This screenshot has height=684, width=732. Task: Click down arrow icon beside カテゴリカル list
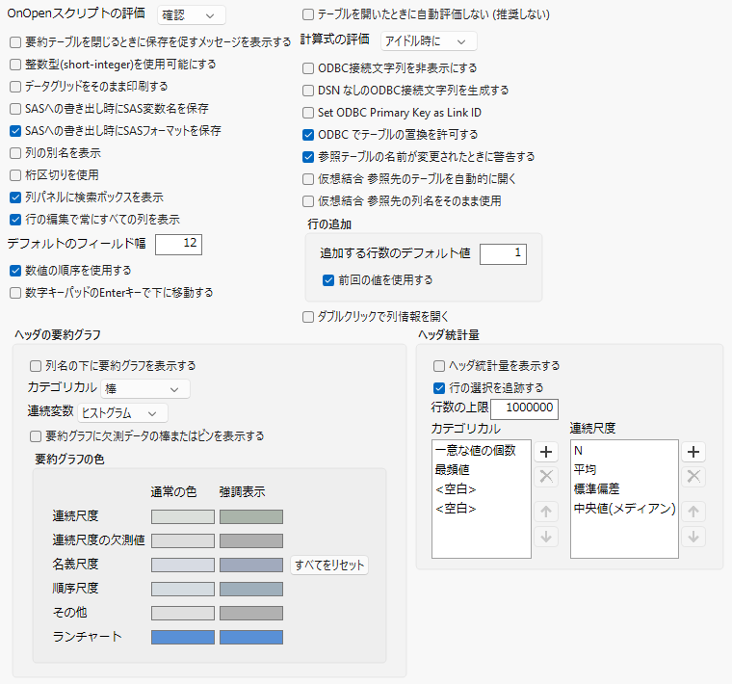[546, 537]
